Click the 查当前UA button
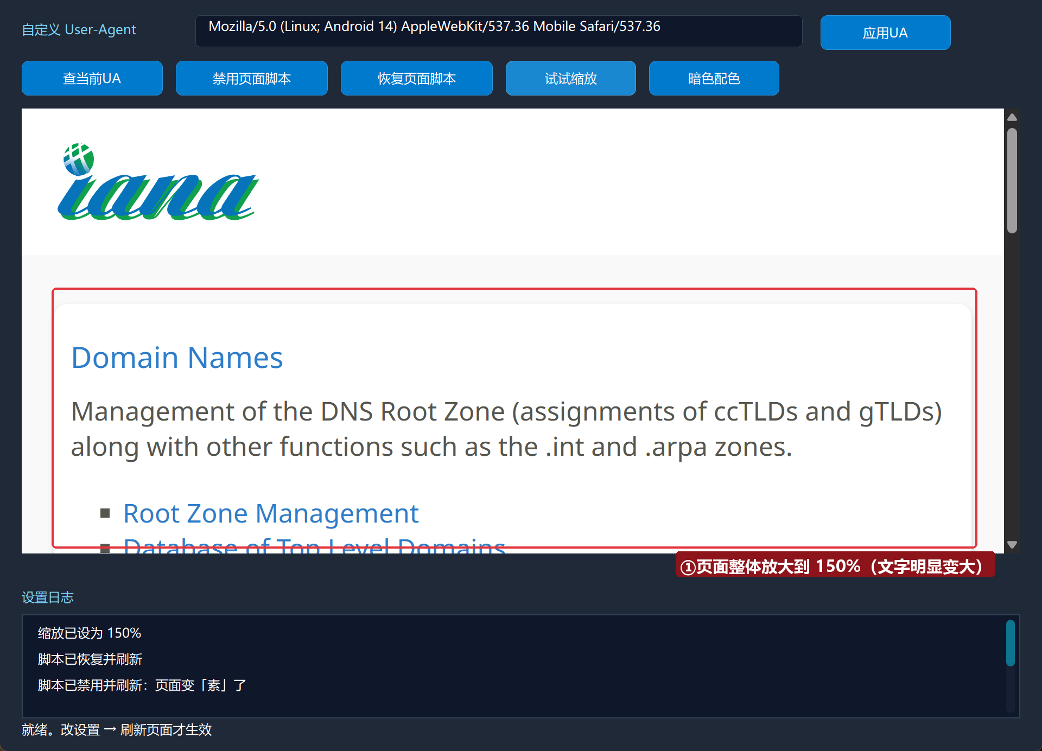1042x751 pixels. point(92,78)
